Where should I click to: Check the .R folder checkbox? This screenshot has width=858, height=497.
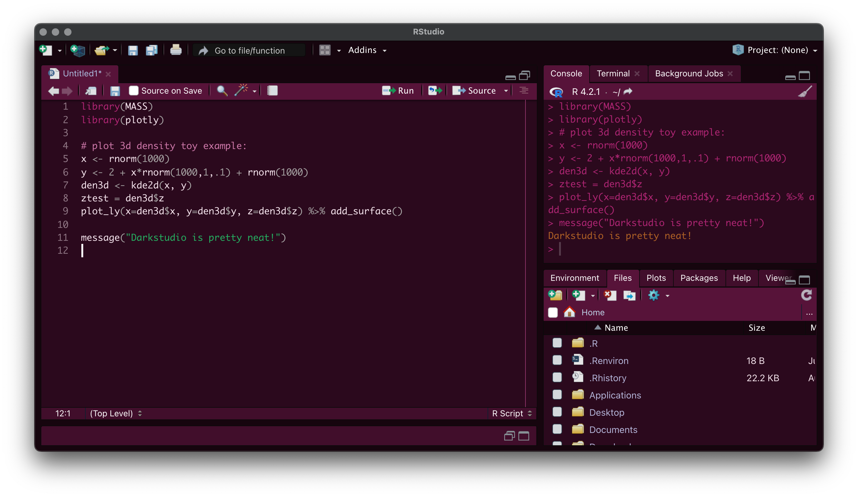(557, 343)
